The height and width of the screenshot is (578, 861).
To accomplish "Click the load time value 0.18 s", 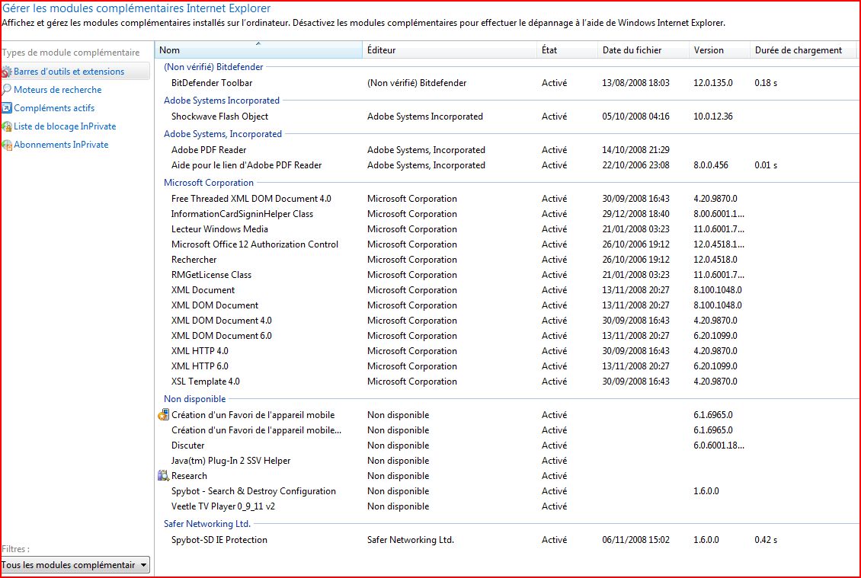I will [x=766, y=83].
